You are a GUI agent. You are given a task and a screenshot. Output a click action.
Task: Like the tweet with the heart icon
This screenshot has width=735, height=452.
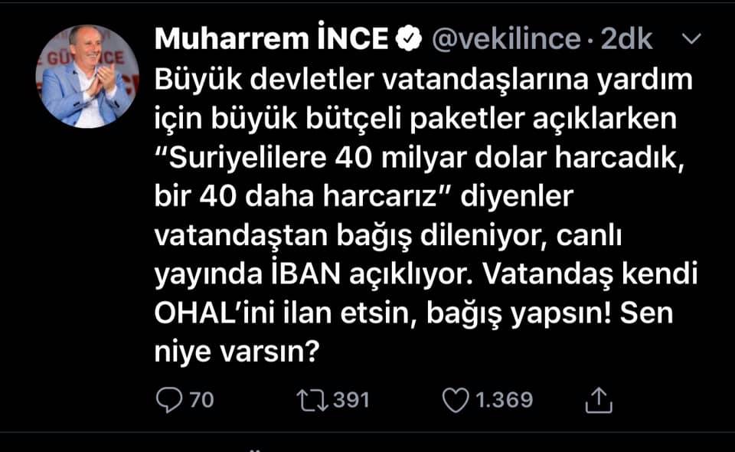[456, 399]
